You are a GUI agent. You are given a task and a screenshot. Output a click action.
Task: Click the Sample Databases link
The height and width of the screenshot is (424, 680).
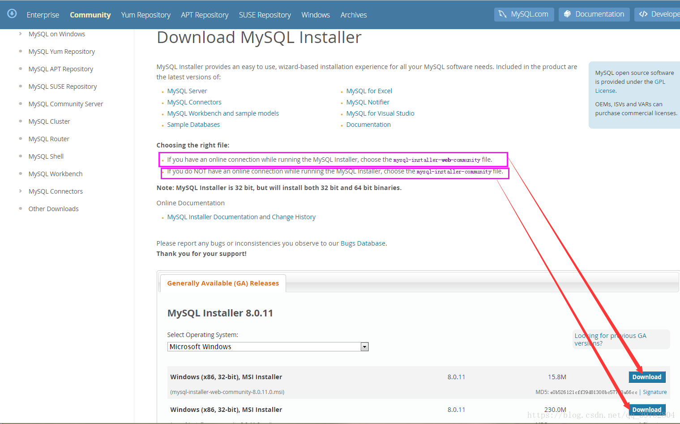point(193,125)
